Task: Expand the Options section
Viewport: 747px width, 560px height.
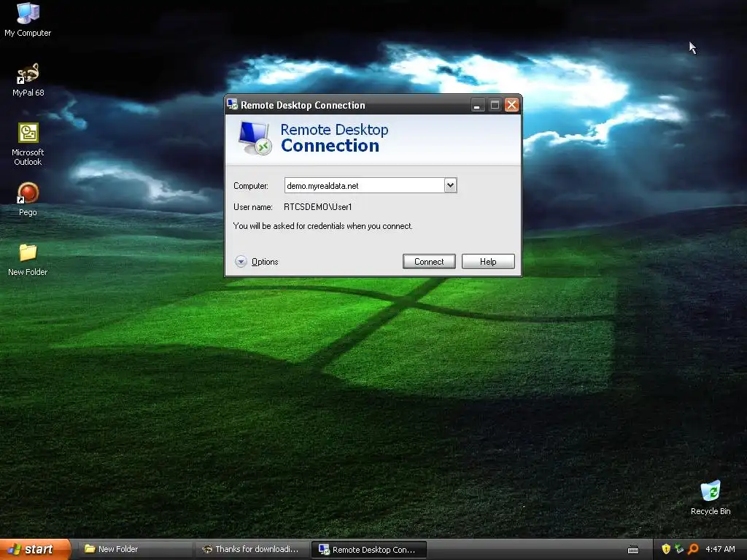Action: click(x=257, y=262)
